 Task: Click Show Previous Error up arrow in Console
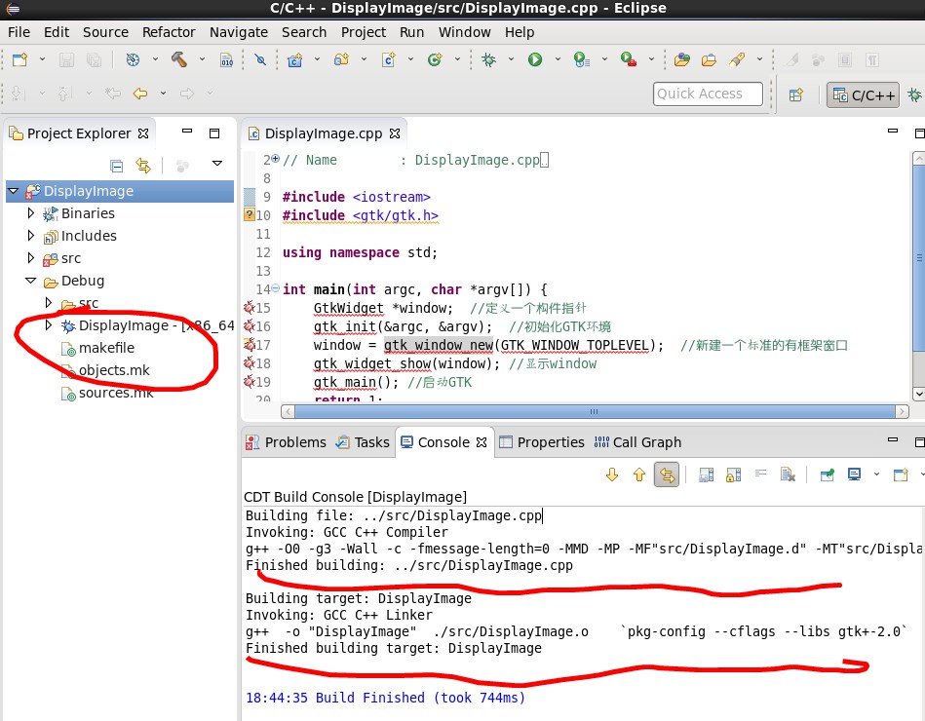pos(638,474)
